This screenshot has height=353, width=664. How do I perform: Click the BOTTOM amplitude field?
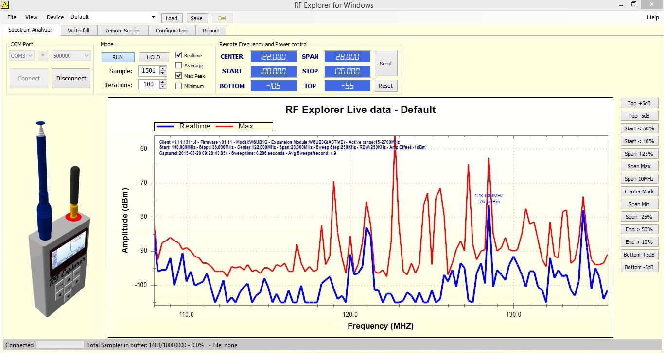tap(273, 86)
